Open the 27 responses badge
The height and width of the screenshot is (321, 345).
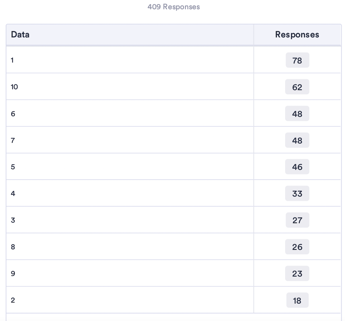[x=297, y=220]
